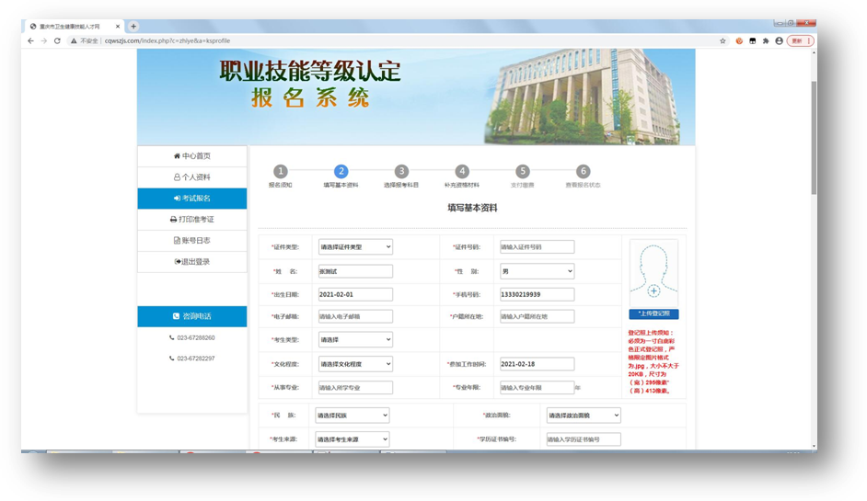Click the browser reload icon
The height and width of the screenshot is (501, 867).
tap(57, 41)
